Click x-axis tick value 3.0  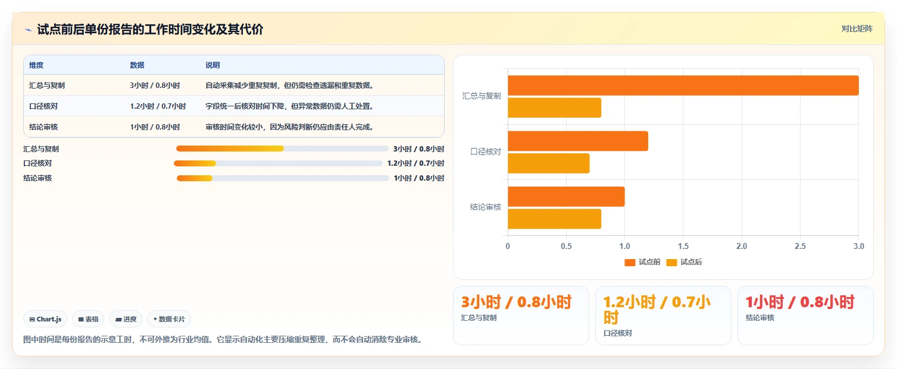pyautogui.click(x=858, y=246)
